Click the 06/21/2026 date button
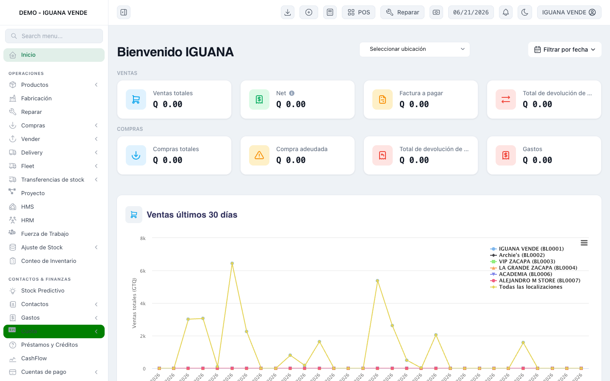The width and height of the screenshot is (610, 381). point(471,12)
